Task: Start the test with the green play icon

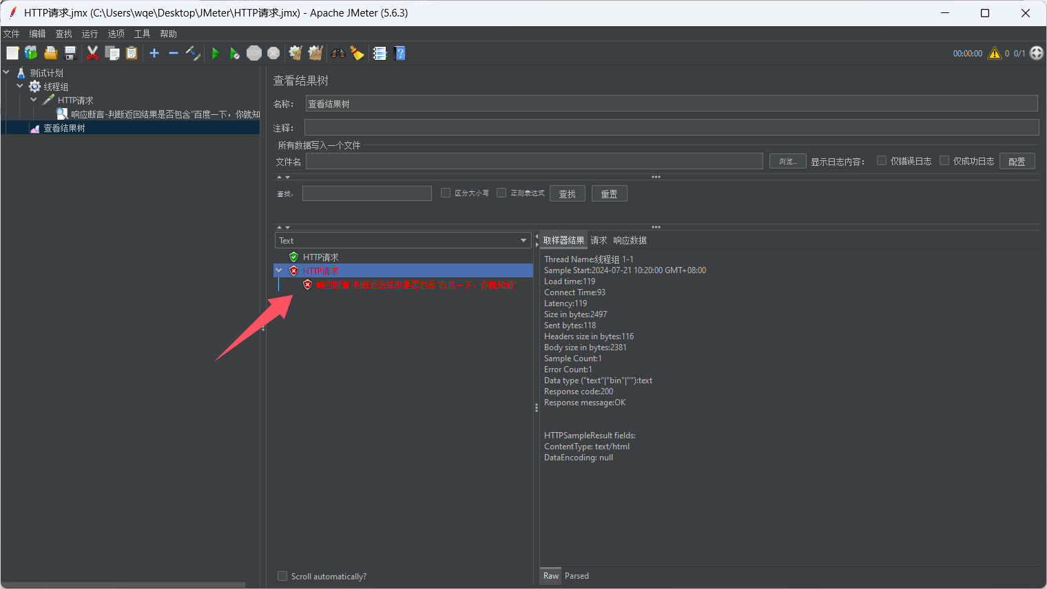Action: click(216, 53)
